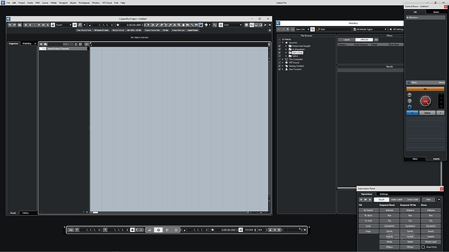The height and width of the screenshot is (252, 449).
Task: Toggle the Solo S button in project toolbar
Action: click(30, 25)
